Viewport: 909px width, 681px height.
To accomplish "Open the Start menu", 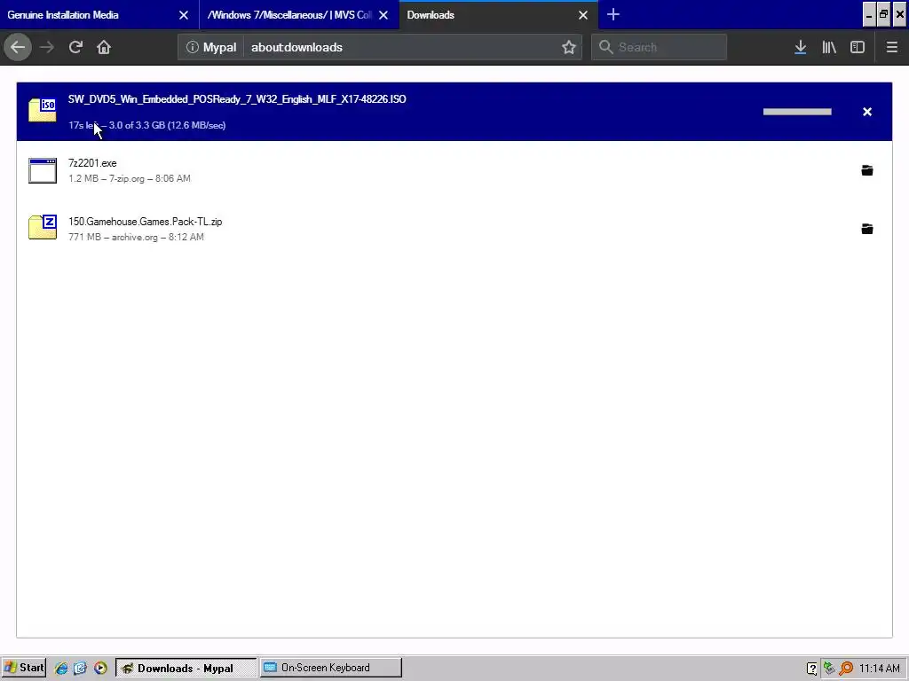I will coord(23,668).
